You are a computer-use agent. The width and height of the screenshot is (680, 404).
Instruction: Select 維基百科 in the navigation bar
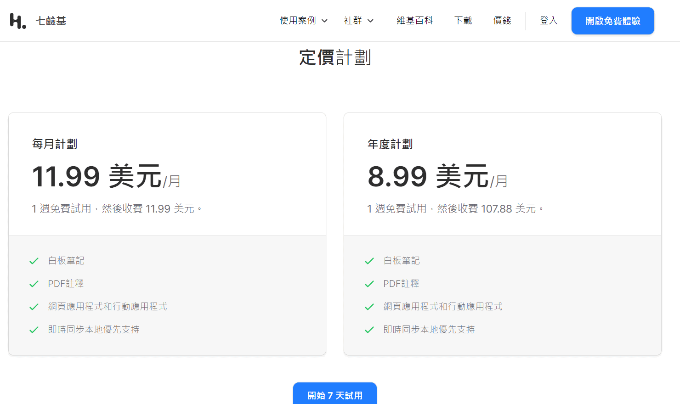point(415,21)
